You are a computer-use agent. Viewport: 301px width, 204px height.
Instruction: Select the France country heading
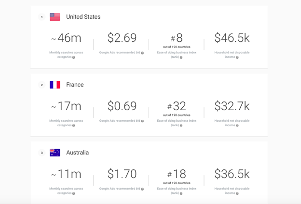tap(75, 85)
